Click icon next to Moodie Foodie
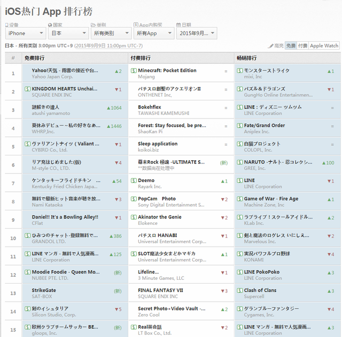 click(28, 272)
